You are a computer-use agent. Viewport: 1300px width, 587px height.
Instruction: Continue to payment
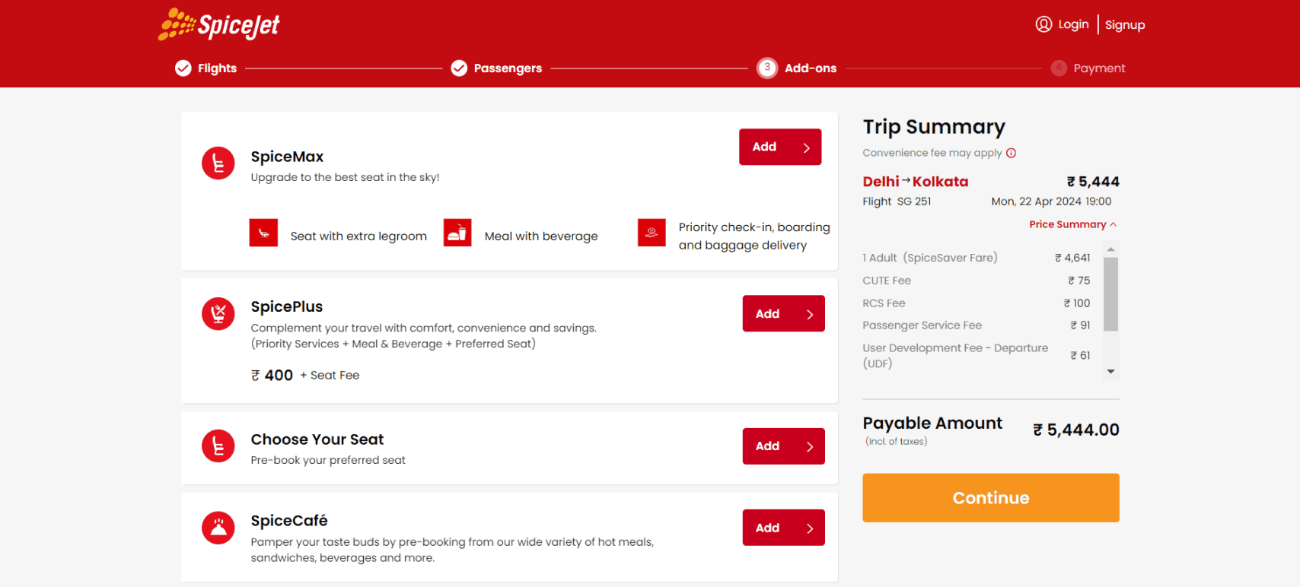tap(990, 498)
